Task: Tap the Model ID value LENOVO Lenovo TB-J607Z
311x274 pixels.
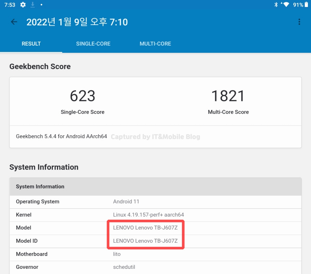Action: pos(145,241)
